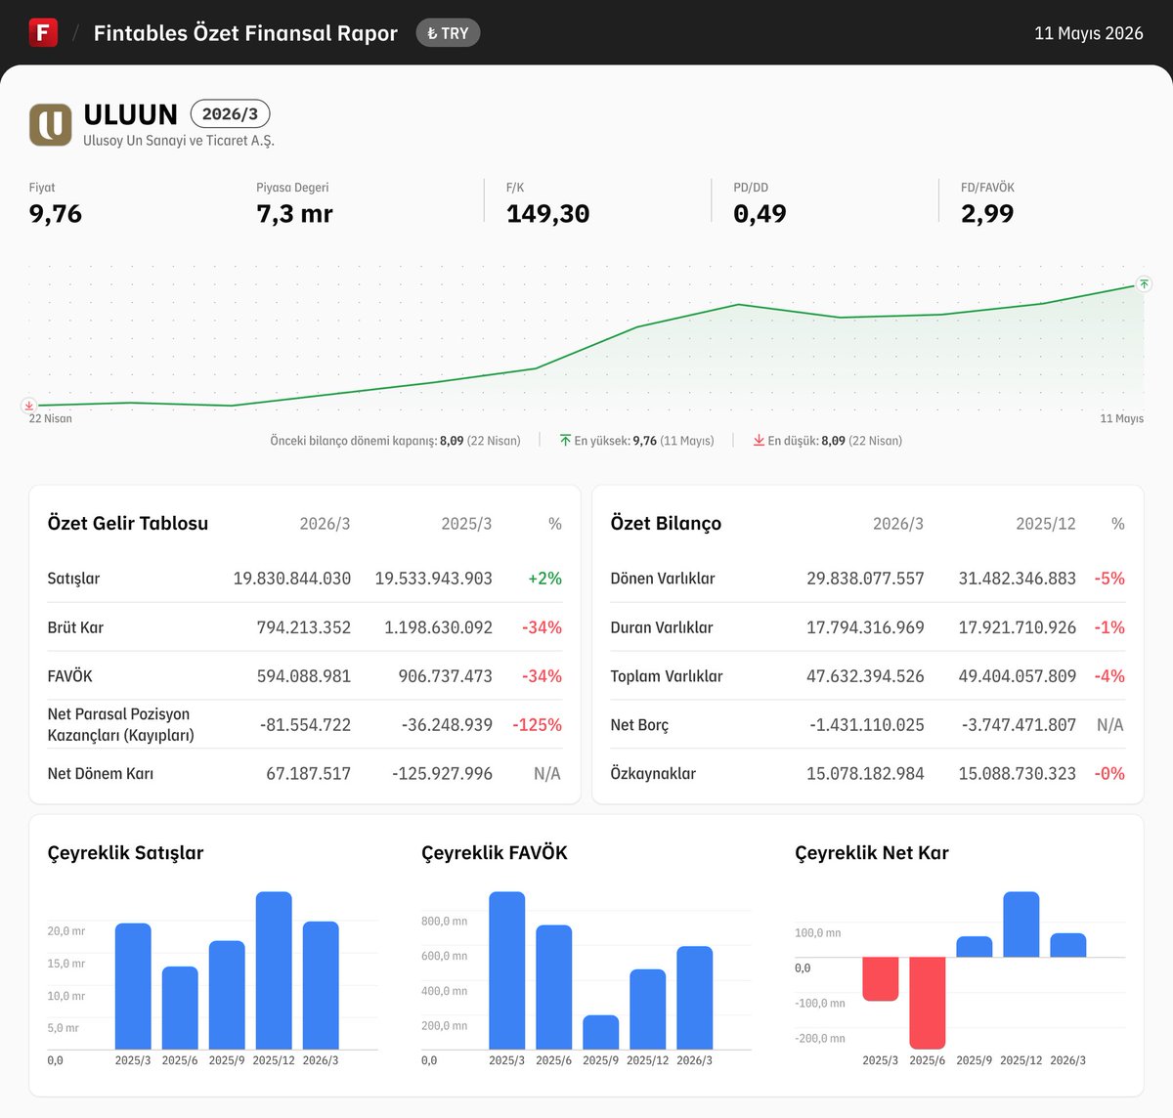Image resolution: width=1173 pixels, height=1118 pixels.
Task: Click the 2025/6 bar in Çeyreklik Satışlar
Action: pos(180,1008)
